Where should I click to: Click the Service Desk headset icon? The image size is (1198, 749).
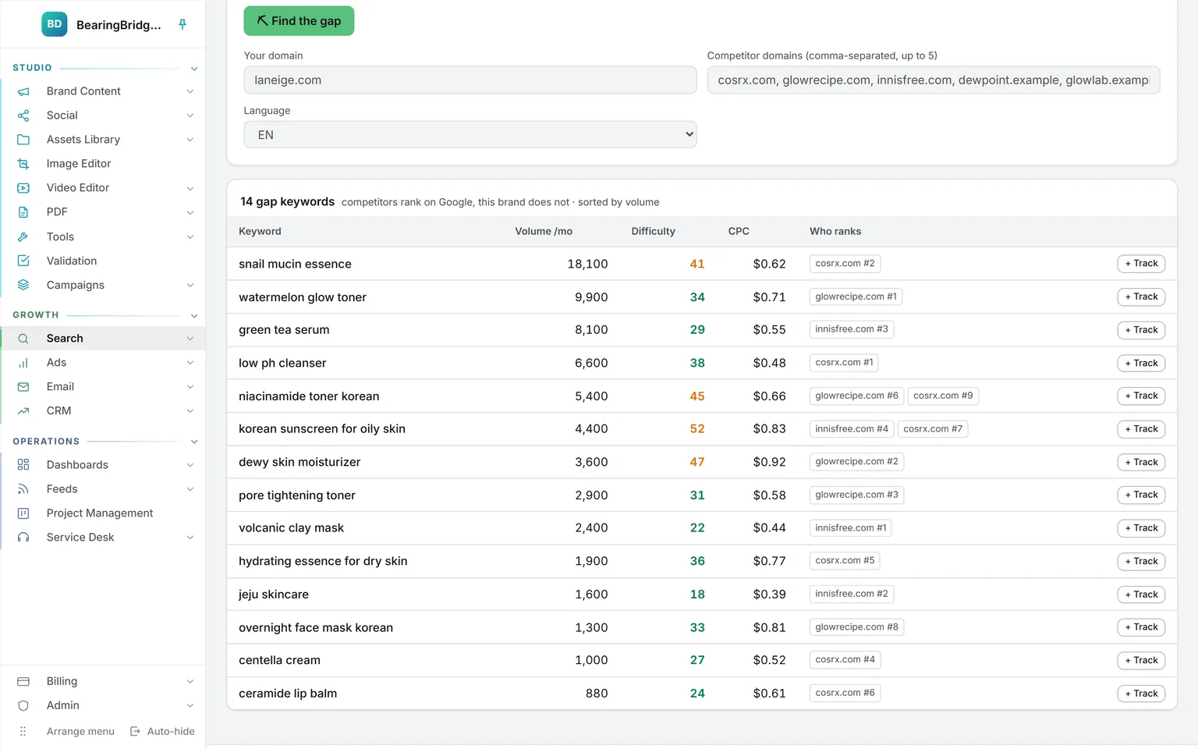[23, 538]
